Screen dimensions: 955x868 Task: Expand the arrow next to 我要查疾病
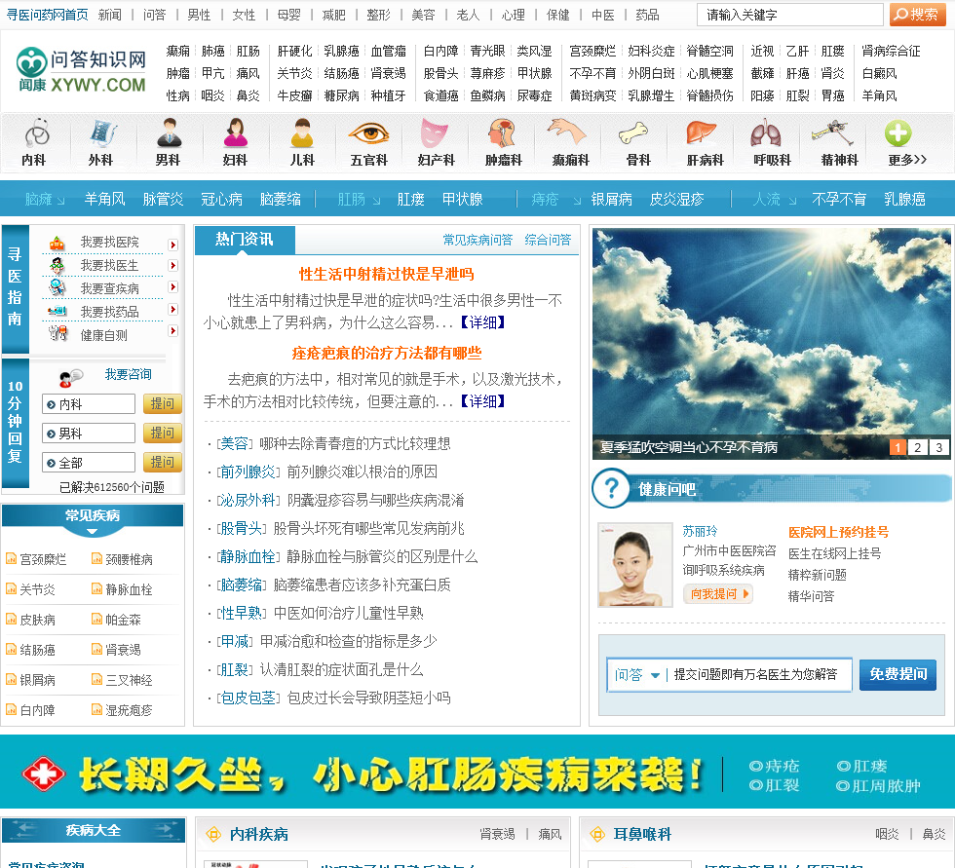pos(173,286)
